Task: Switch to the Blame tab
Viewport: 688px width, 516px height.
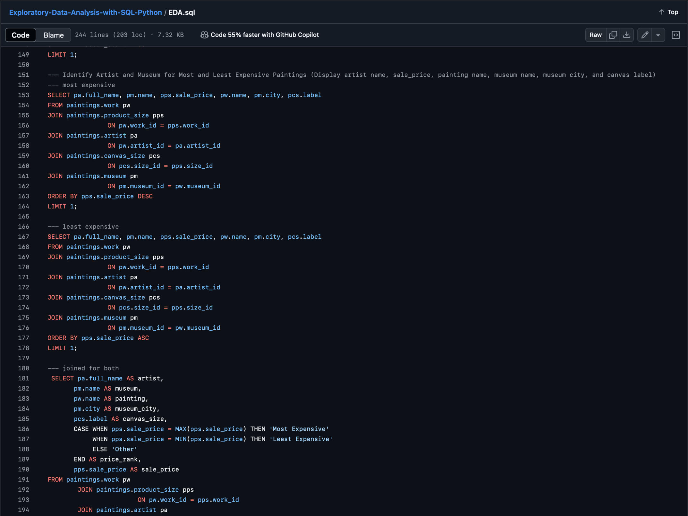Action: point(54,35)
